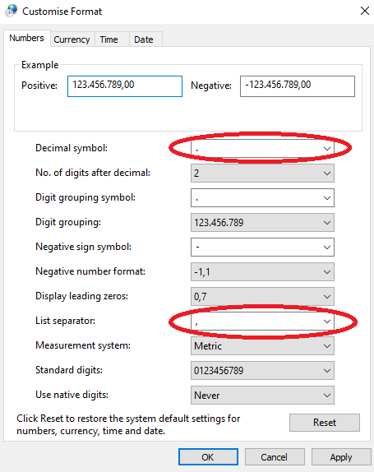Screen dimensions: 374x472
Task: Open the List separator dropdown arrow
Action: (x=327, y=322)
